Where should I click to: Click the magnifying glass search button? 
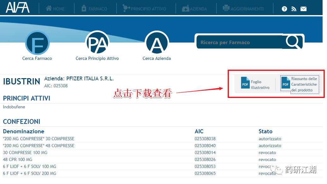click(x=293, y=42)
